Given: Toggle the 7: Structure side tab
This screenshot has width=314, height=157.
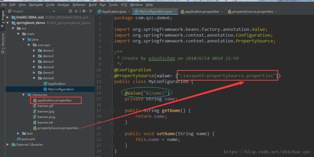Looking at the screenshot, I should 3,43.
